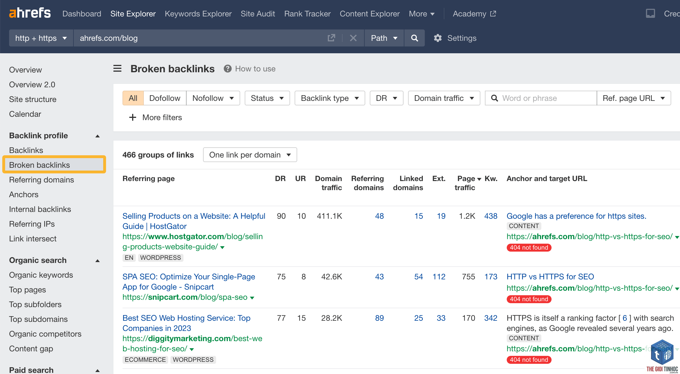
Task: Select the All links filter
Action: [x=133, y=98]
